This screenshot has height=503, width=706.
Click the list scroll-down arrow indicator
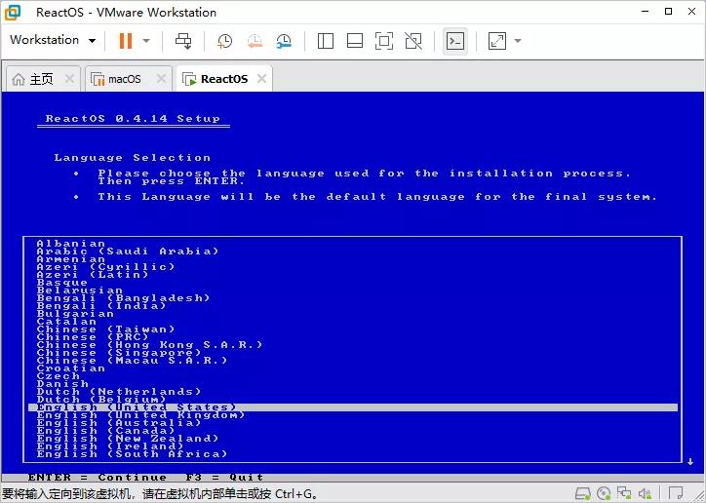(690, 462)
